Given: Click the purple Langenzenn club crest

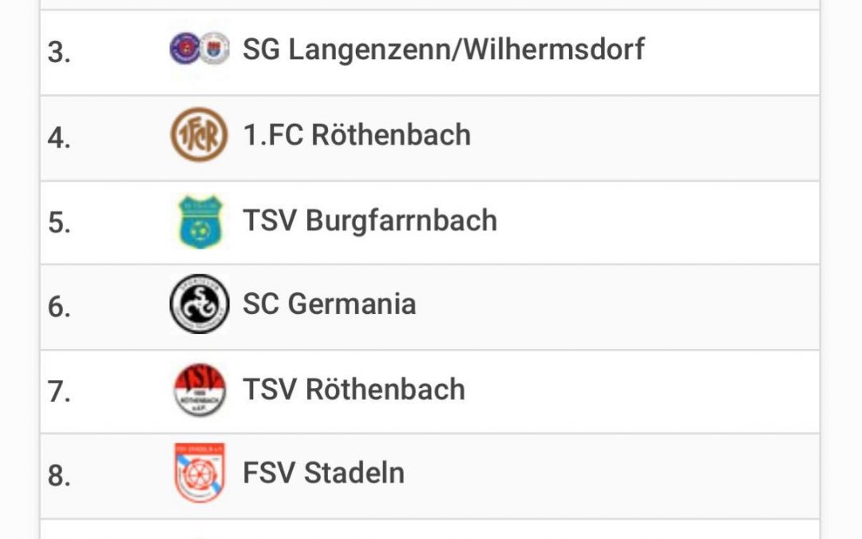Looking at the screenshot, I should tap(184, 49).
